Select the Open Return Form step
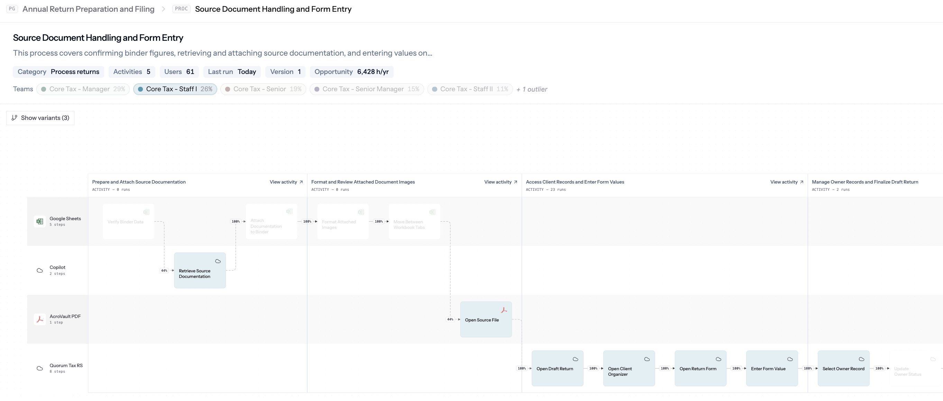943x401 pixels. click(x=701, y=368)
